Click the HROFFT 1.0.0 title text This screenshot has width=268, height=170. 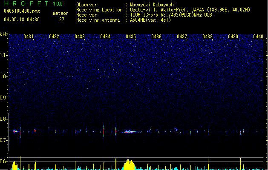(x=33, y=3)
